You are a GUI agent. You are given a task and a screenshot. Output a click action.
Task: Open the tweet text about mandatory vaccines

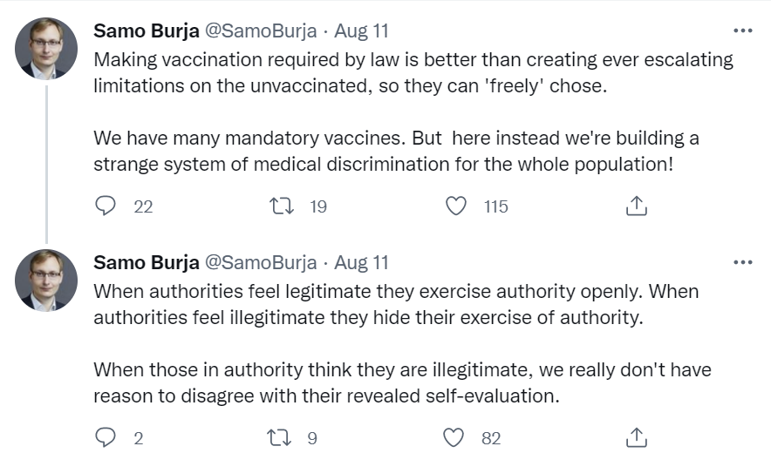[413, 112]
